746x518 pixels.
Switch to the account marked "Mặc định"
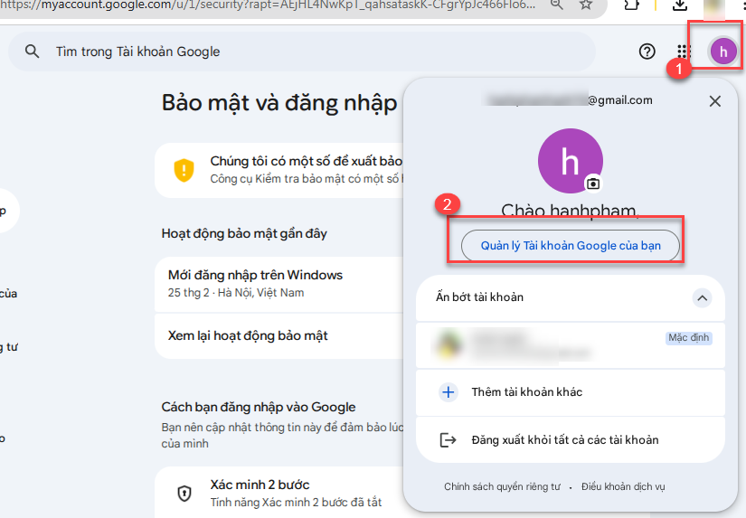(570, 344)
